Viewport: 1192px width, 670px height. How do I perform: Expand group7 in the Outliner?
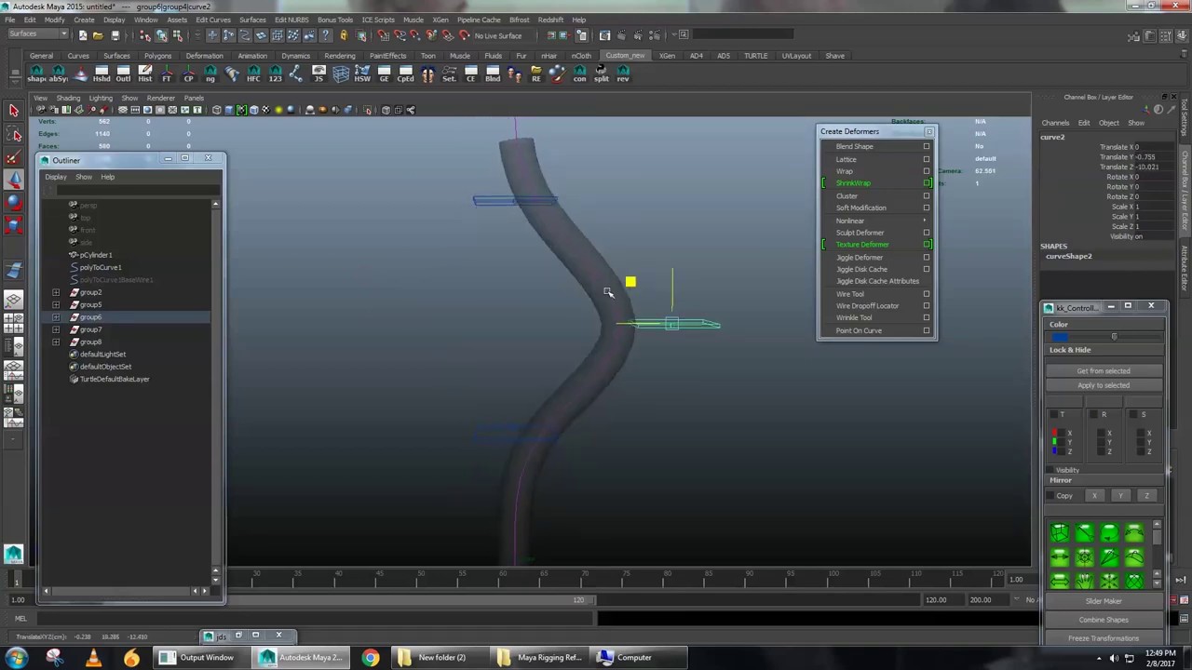point(56,329)
